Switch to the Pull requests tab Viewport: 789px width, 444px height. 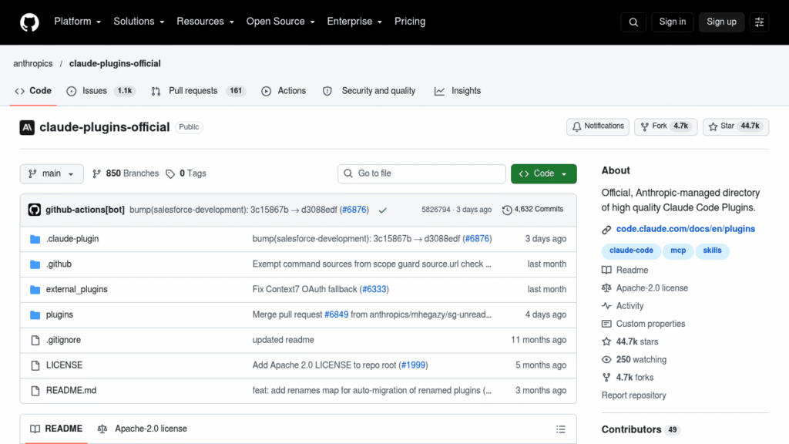pyautogui.click(x=198, y=91)
